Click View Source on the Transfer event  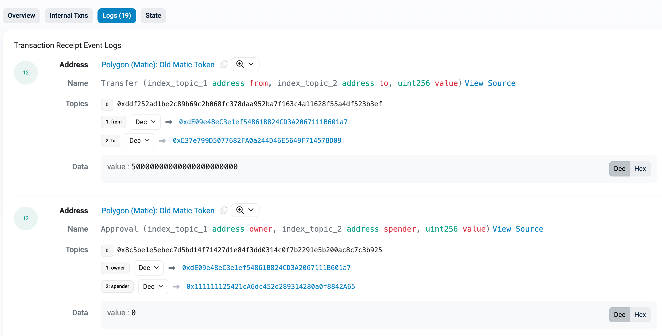tap(490, 83)
